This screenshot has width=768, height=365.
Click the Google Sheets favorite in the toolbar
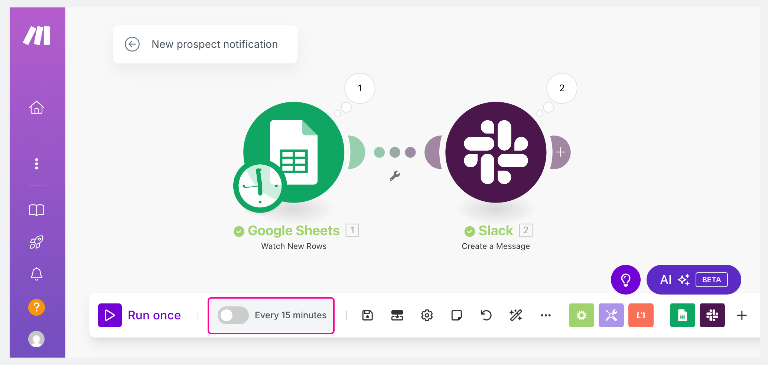[683, 315]
